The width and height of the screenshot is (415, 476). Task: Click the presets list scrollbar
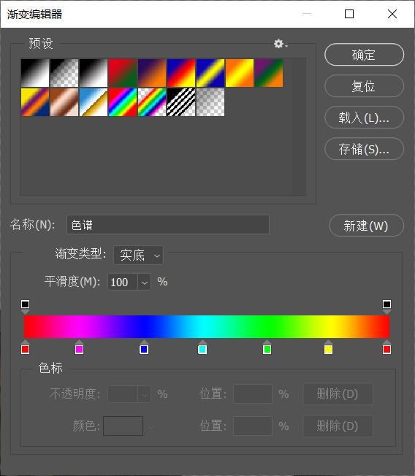click(299, 126)
